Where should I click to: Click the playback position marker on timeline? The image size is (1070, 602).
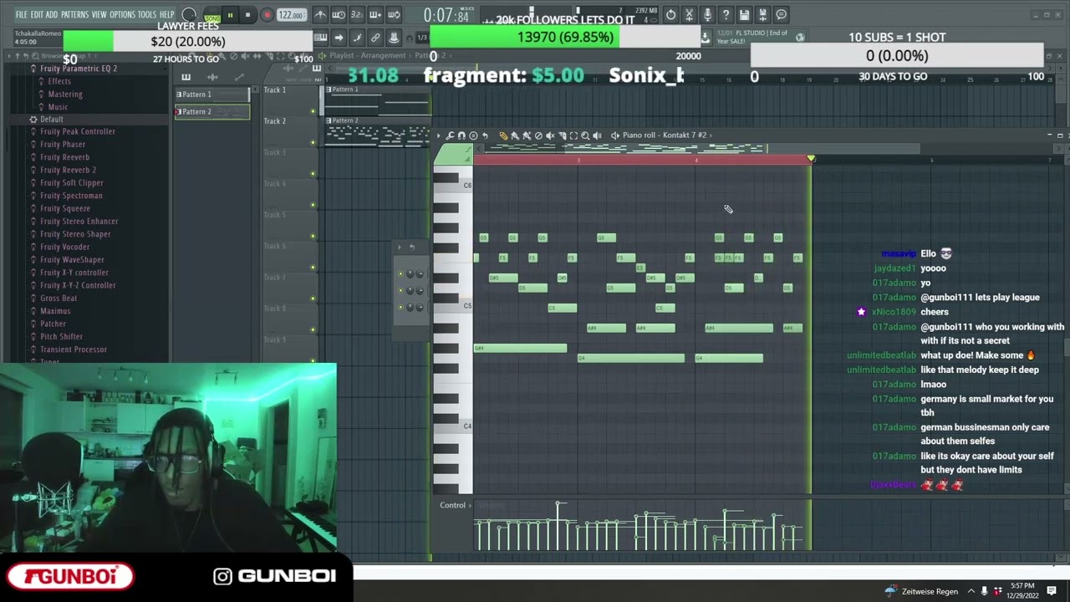(x=811, y=158)
